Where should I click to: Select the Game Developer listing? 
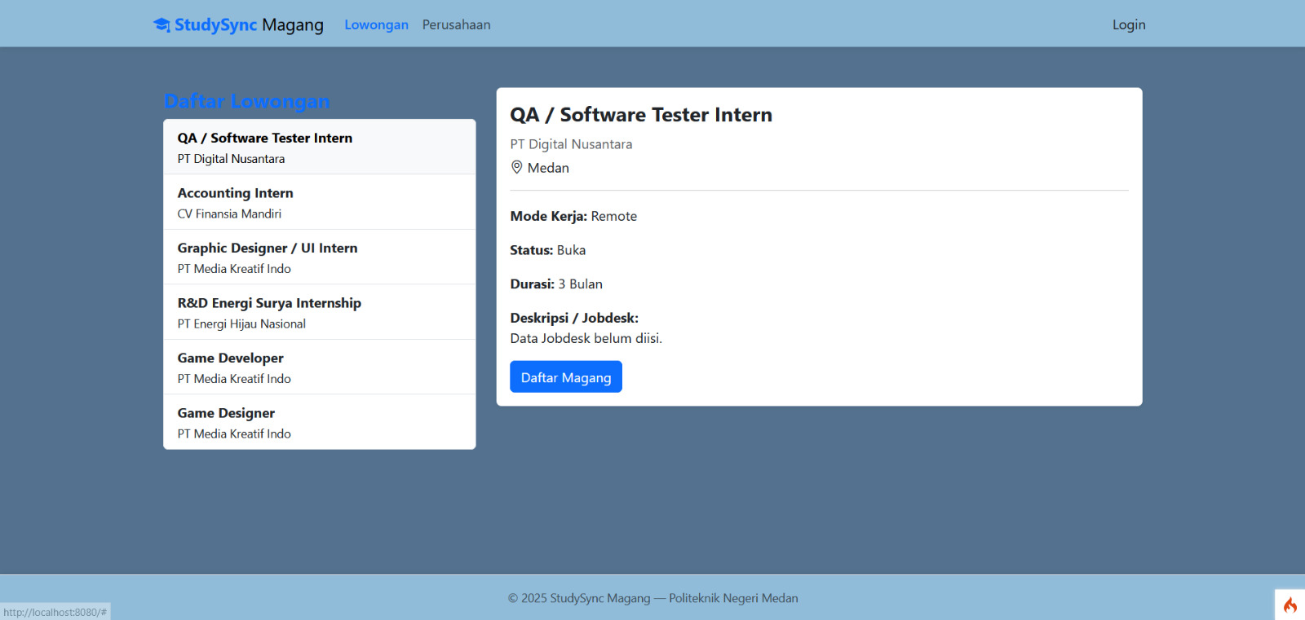319,367
